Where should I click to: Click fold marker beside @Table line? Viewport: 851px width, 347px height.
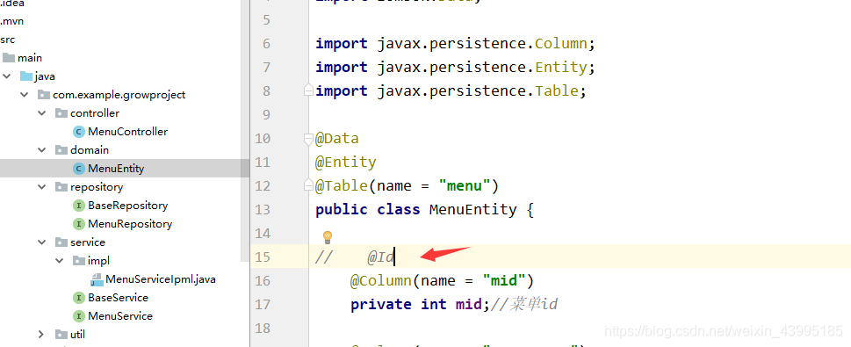coord(308,185)
